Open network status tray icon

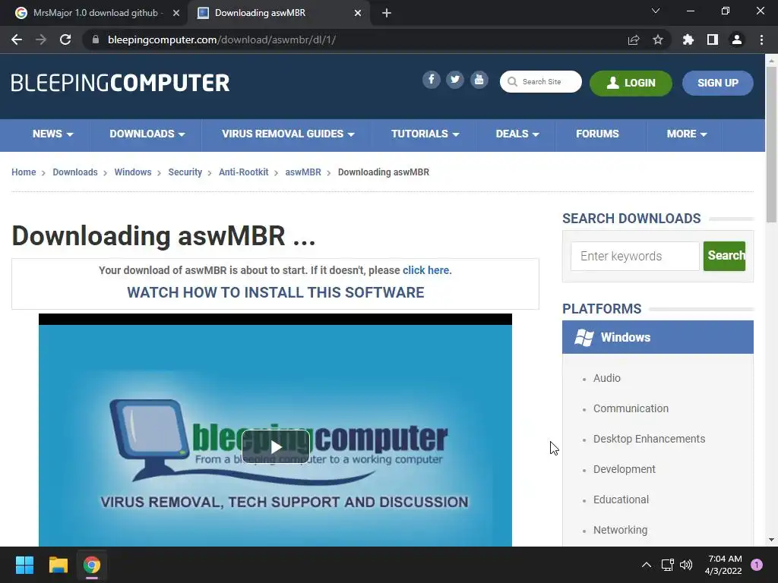pyautogui.click(x=667, y=565)
